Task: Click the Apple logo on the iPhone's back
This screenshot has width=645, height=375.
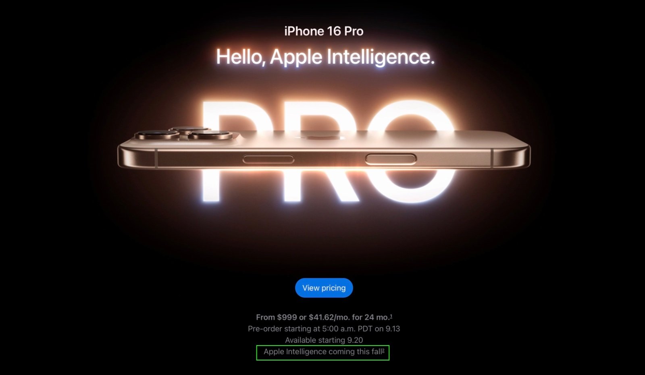Action: 325,138
